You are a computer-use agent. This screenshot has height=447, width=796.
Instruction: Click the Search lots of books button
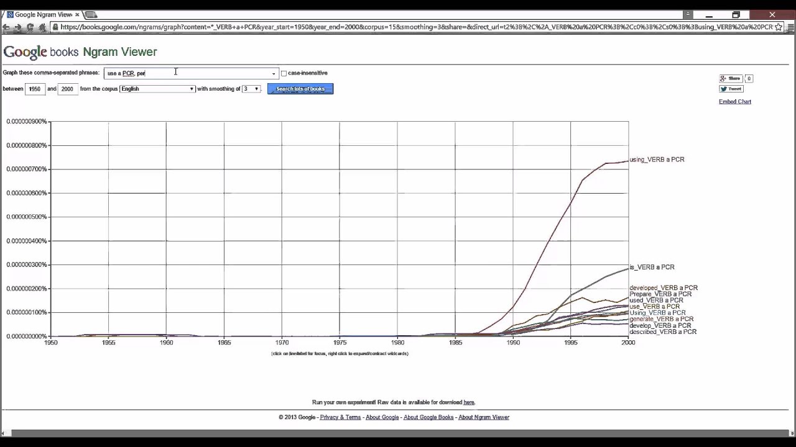pyautogui.click(x=300, y=89)
